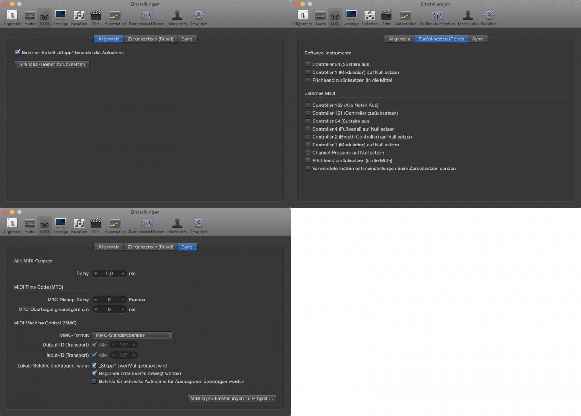581x416 pixels.
Task: Enable Verwendete Instrumenteneinstellungen beim Zurücksetzen senden
Action: tap(308, 169)
